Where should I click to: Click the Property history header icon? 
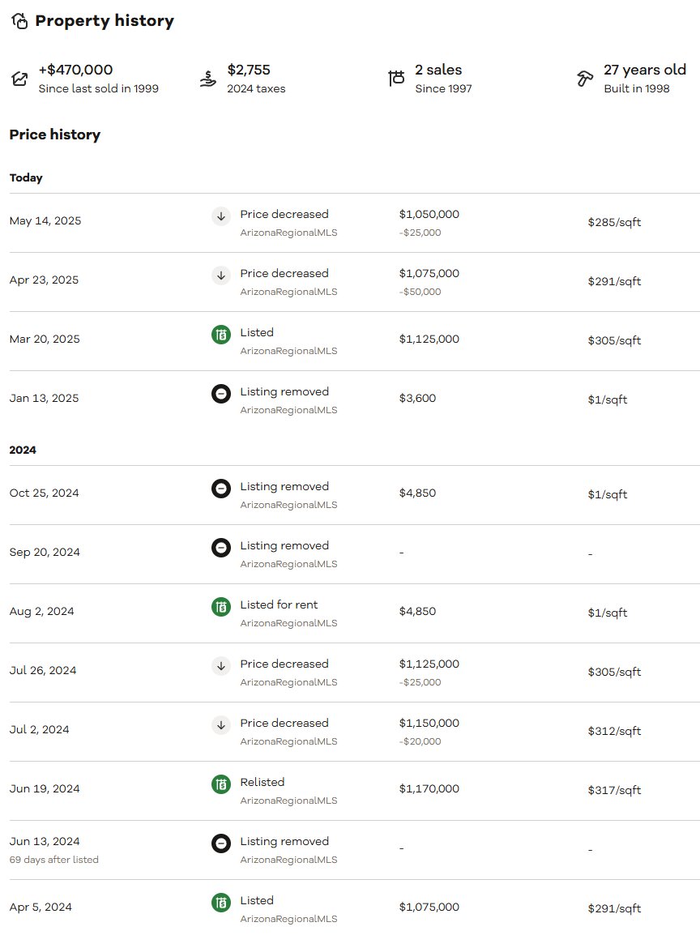click(x=19, y=21)
